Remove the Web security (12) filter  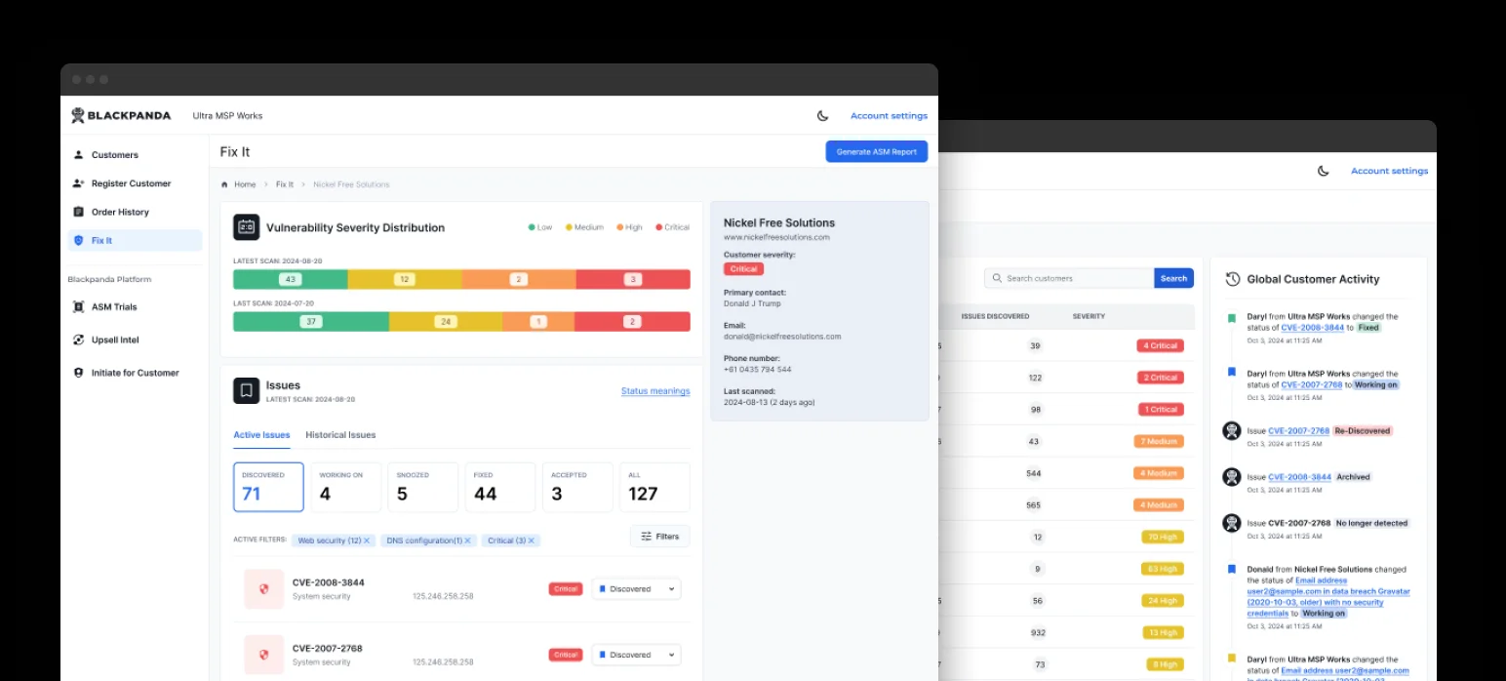[x=367, y=541]
